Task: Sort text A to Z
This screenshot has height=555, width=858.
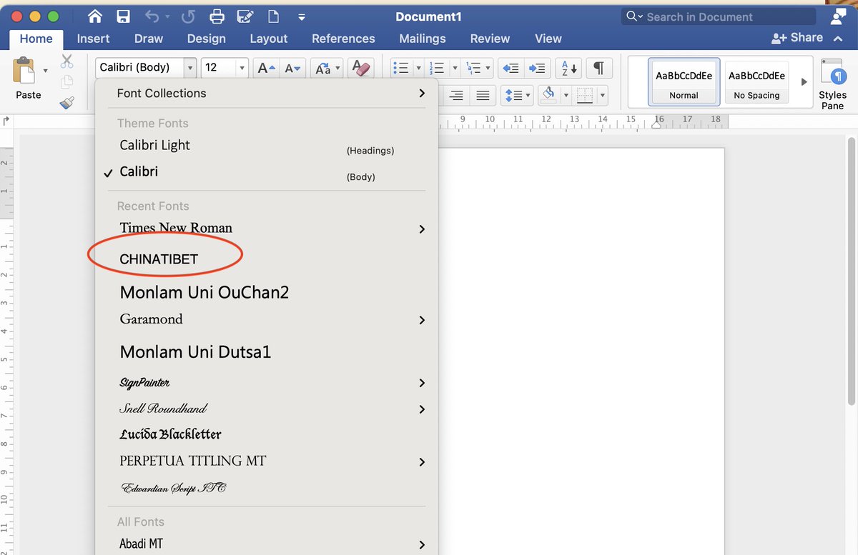Action: (x=569, y=68)
